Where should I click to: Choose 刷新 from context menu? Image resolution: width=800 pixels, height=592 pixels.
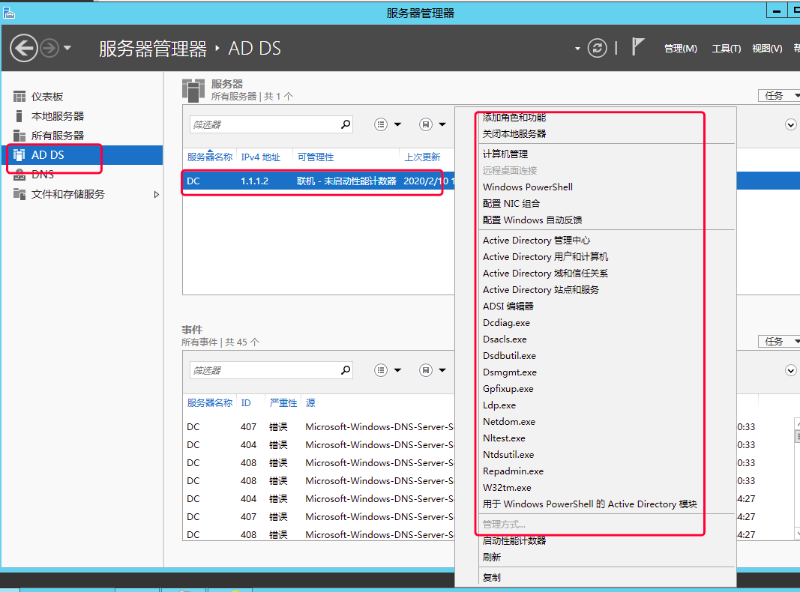[492, 558]
